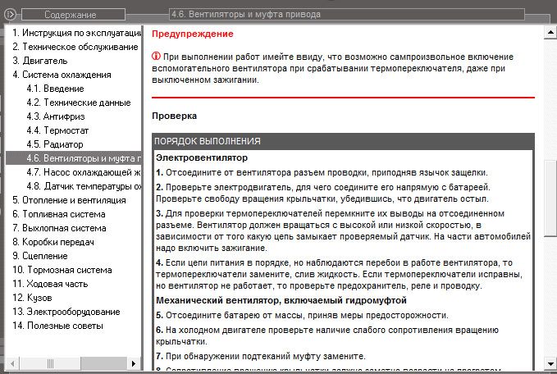The width and height of the screenshot is (557, 374).
Task: Click step 3 'Для проверки термопереключателей'
Action: (x=343, y=230)
